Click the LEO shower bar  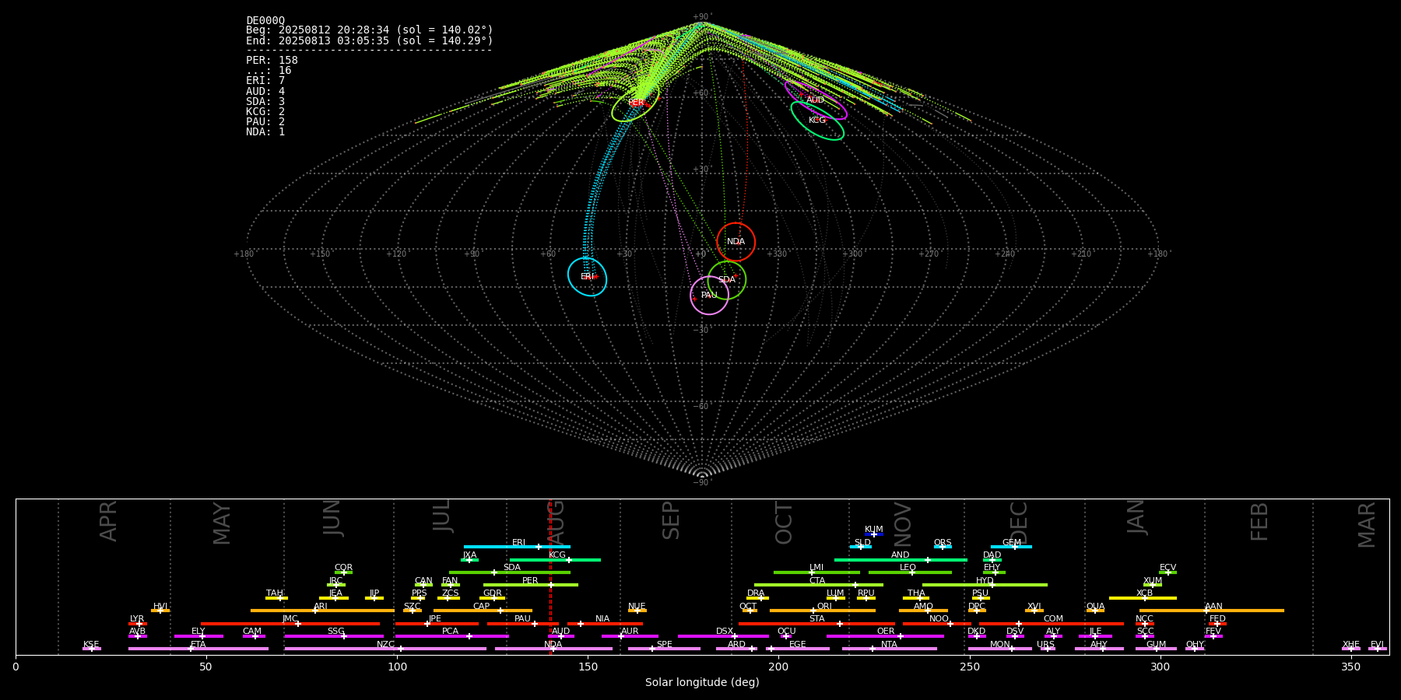point(910,572)
